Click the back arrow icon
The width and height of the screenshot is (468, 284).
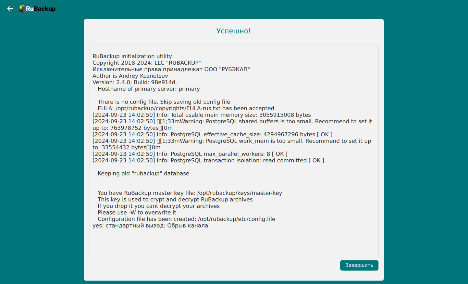coord(10,9)
